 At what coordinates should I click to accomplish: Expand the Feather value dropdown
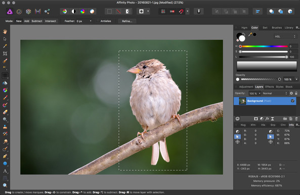coord(91,21)
